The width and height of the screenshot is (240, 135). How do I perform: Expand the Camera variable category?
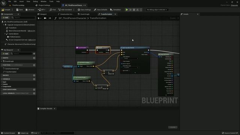tap(1, 84)
